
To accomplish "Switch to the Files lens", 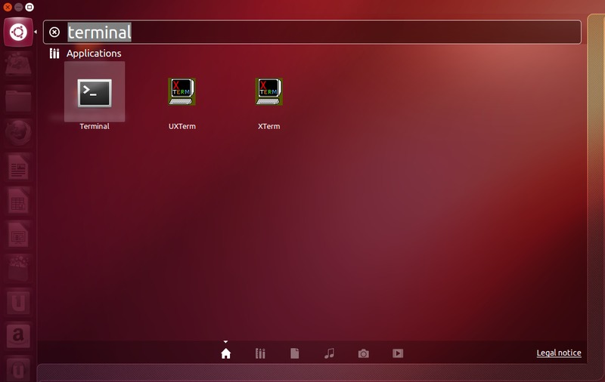I will (x=295, y=353).
